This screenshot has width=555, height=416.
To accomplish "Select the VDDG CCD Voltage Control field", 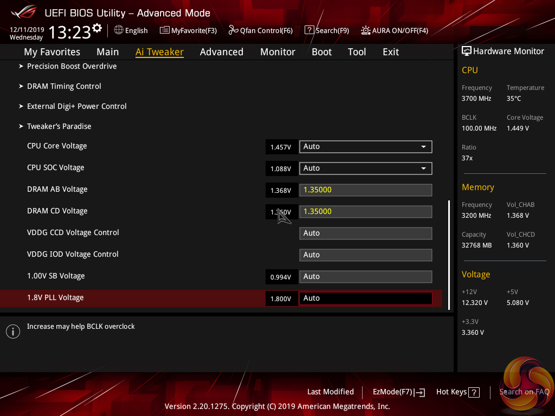I will (365, 233).
